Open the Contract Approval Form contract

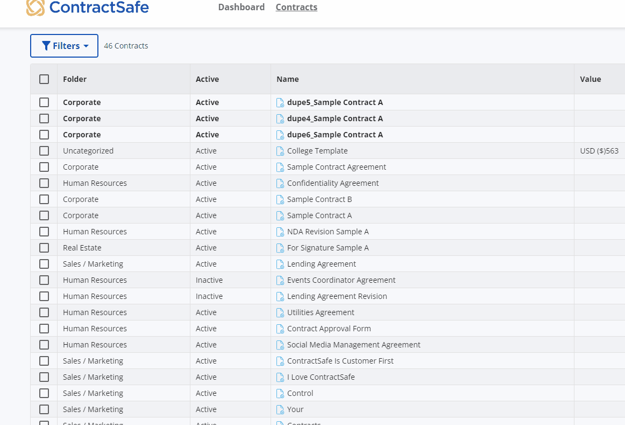[x=329, y=329]
